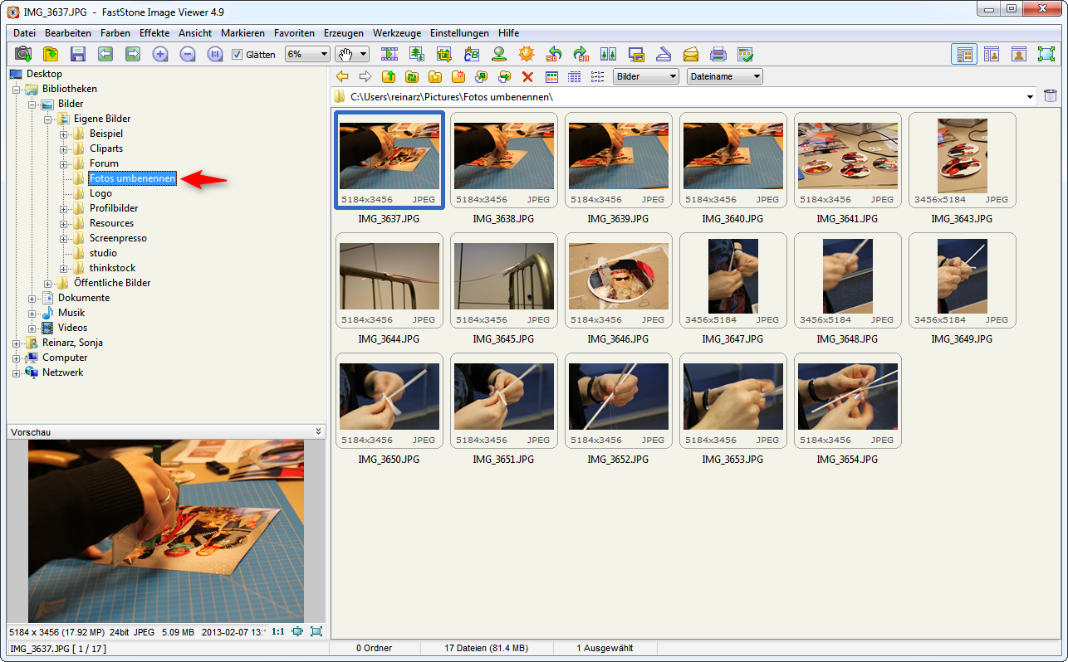Click the zoom in plus icon
The image size is (1068, 662).
coord(160,54)
